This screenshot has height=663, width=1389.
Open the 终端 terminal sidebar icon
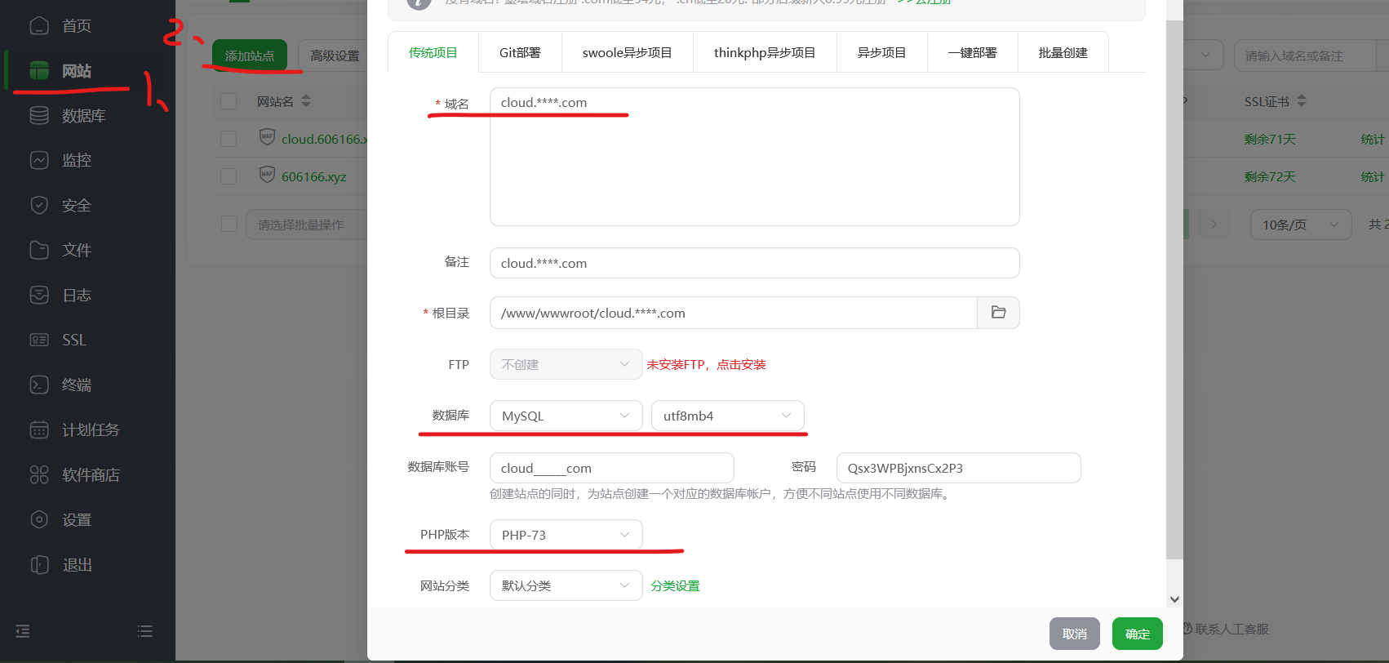pos(39,385)
